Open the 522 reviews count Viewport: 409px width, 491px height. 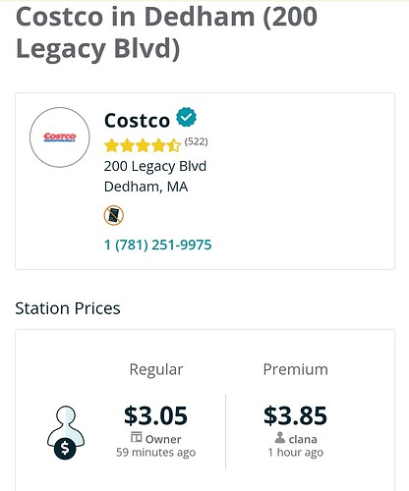[x=196, y=141]
